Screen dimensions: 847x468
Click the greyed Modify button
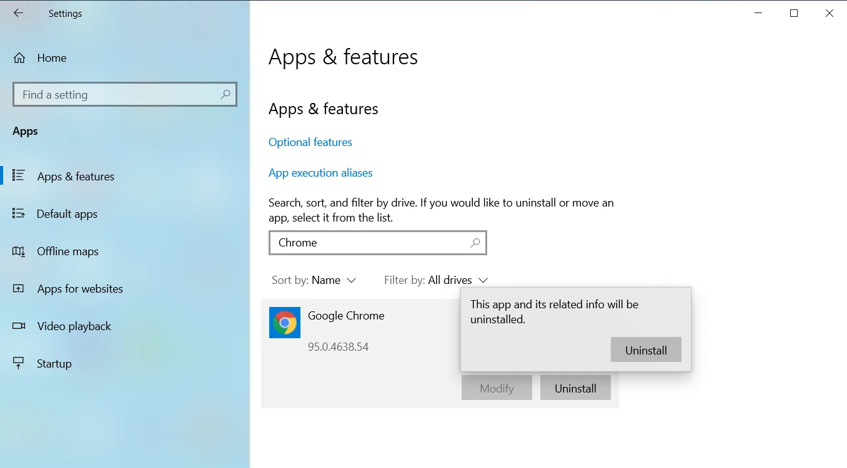(x=497, y=388)
